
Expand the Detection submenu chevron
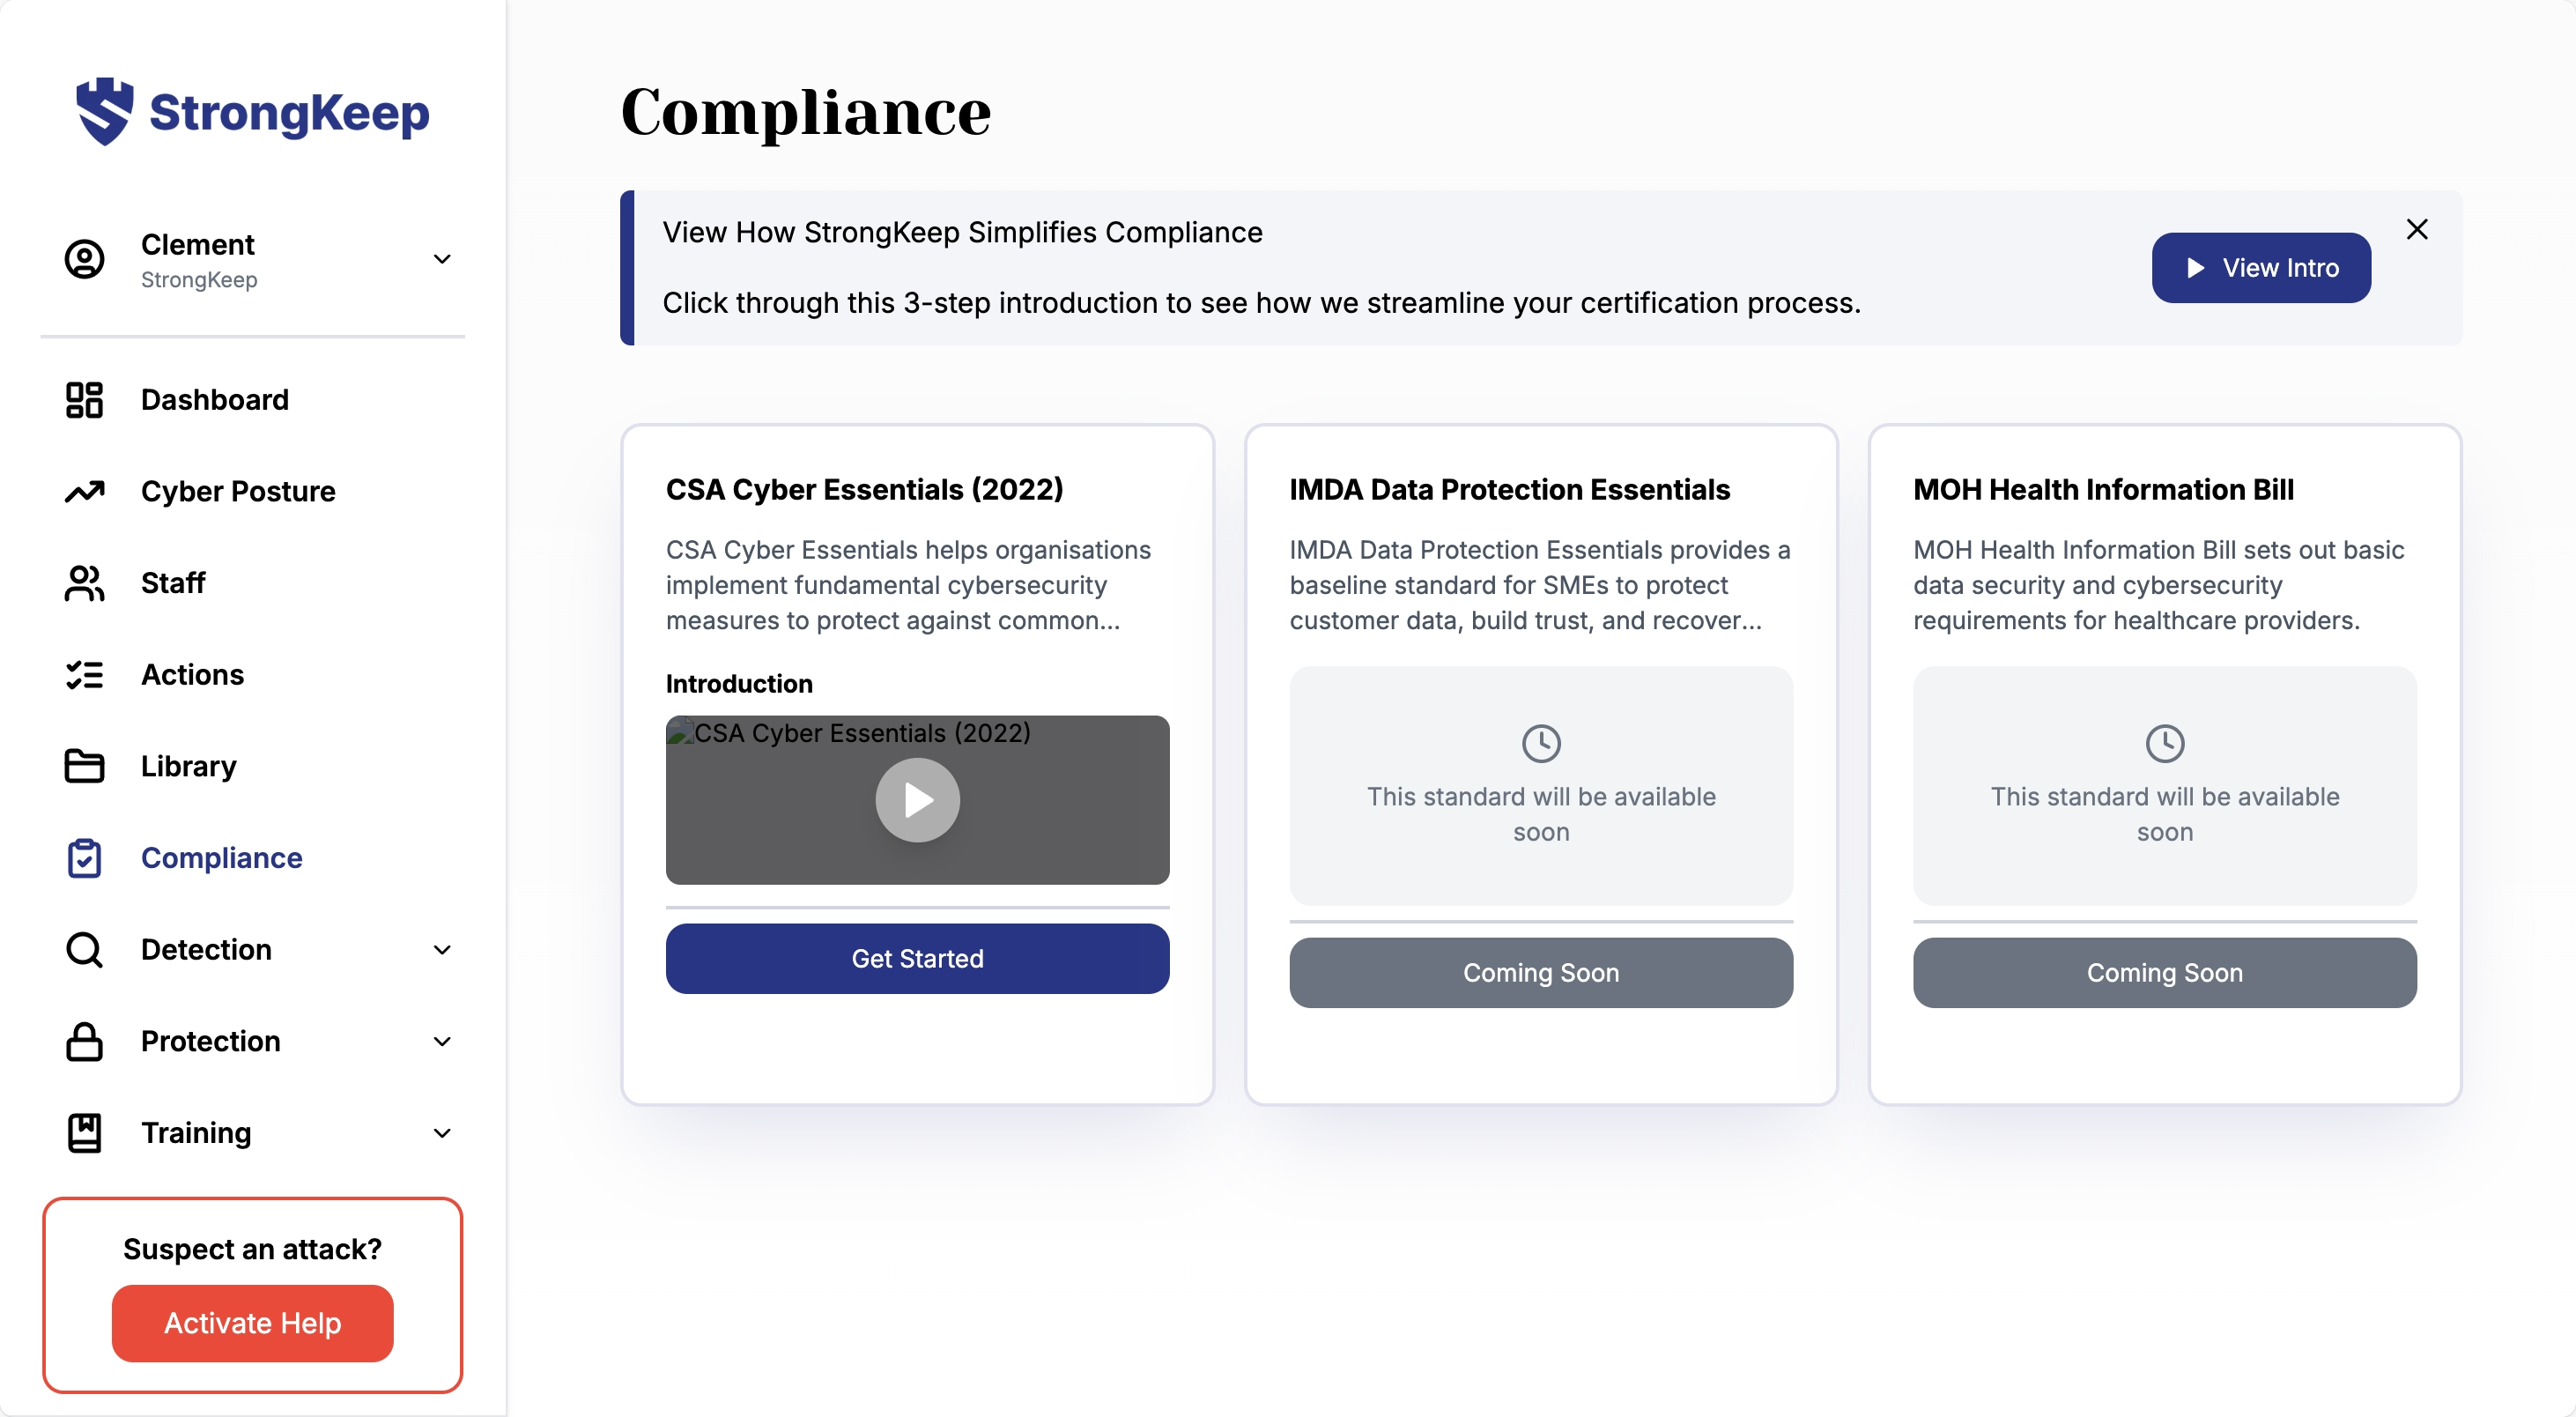[x=442, y=950]
